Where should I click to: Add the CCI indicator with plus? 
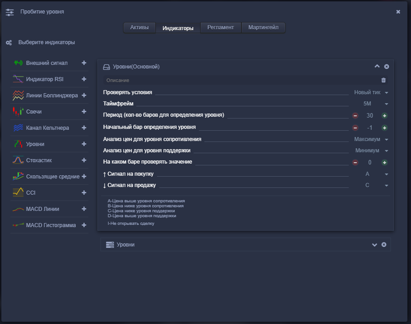coord(84,192)
